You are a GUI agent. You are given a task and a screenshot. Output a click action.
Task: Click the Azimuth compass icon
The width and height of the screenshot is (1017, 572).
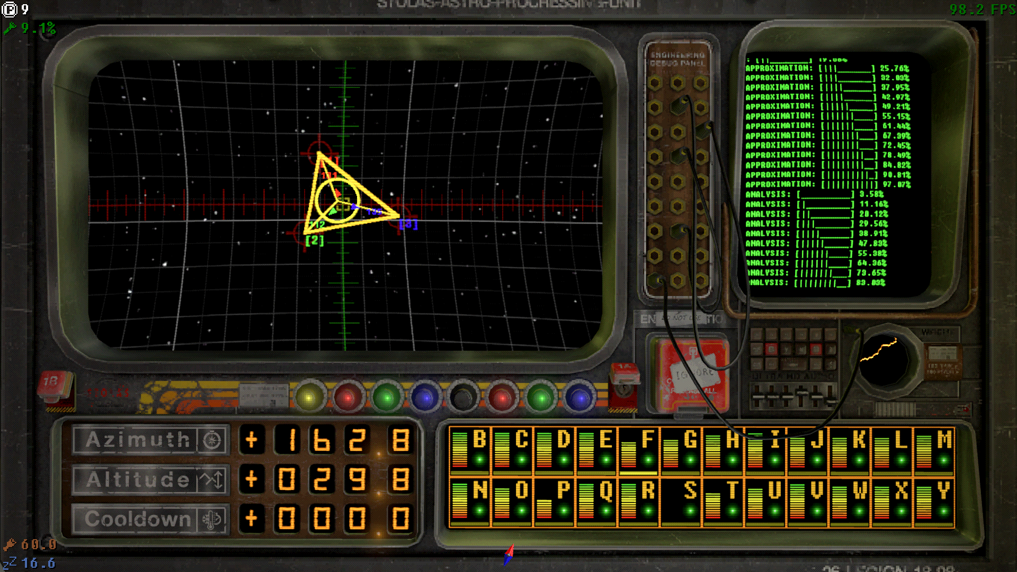(213, 440)
